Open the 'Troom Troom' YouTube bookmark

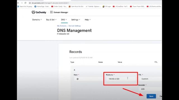pos(137,6)
